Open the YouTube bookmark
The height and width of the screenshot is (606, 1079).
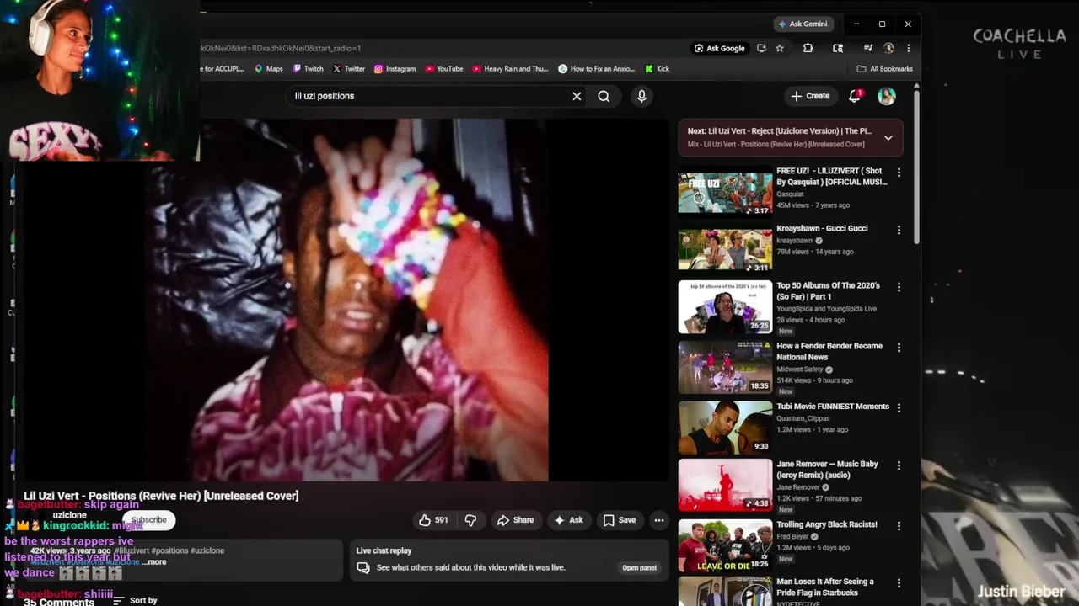pyautogui.click(x=444, y=69)
